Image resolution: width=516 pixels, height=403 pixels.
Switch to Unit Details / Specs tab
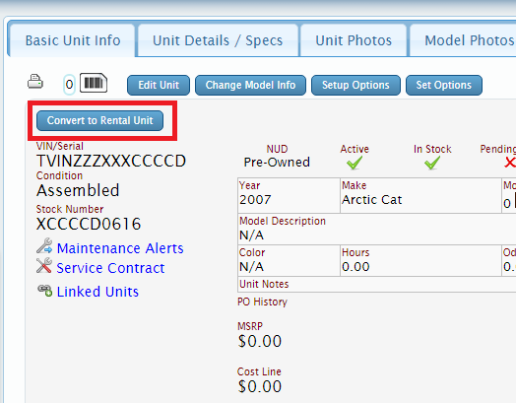tap(218, 40)
